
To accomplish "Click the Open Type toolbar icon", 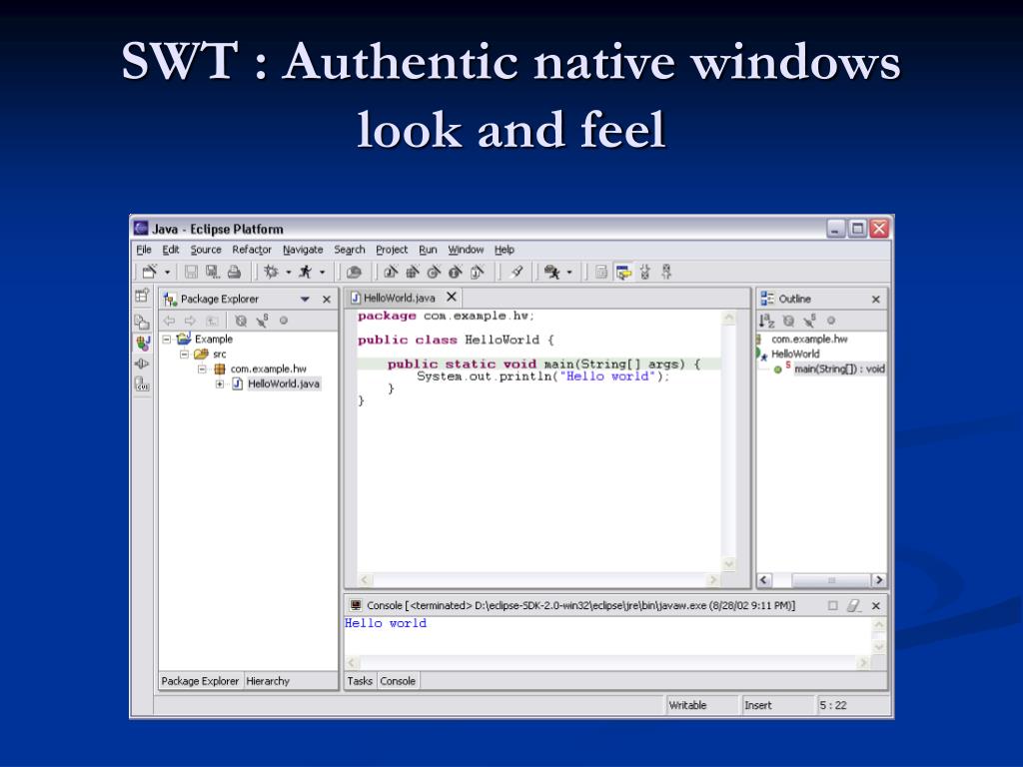I will click(x=355, y=272).
